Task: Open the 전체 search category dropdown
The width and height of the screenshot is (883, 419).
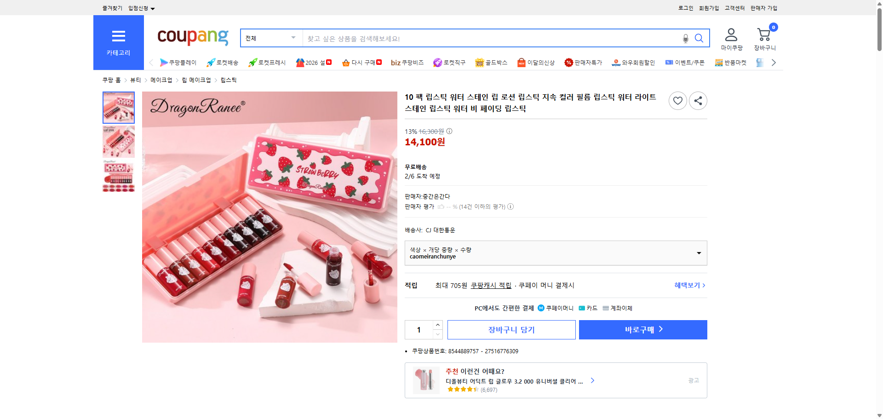Action: point(270,38)
